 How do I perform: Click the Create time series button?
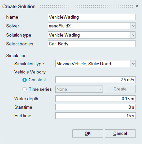(120, 89)
